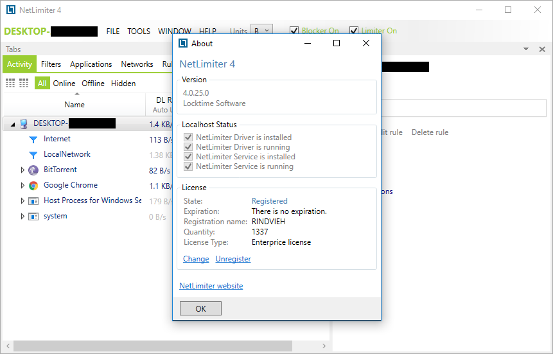Switch to the Applications tab
This screenshot has height=354, width=553.
[91, 64]
